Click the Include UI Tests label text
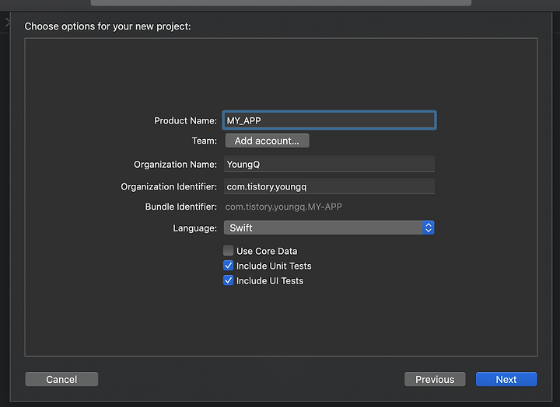Image resolution: width=560 pixels, height=407 pixels. (x=270, y=281)
